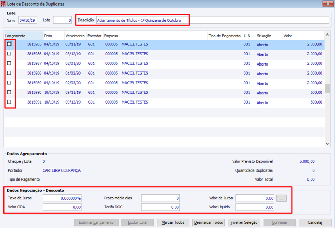Screen dimensions: 335x228
Task: Click the Valor de Juros field
Action: tap(255, 198)
